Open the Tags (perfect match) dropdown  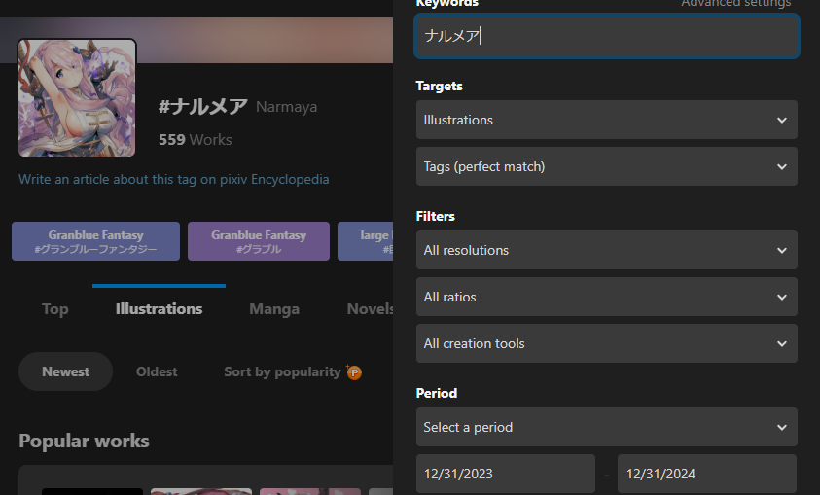click(x=607, y=166)
